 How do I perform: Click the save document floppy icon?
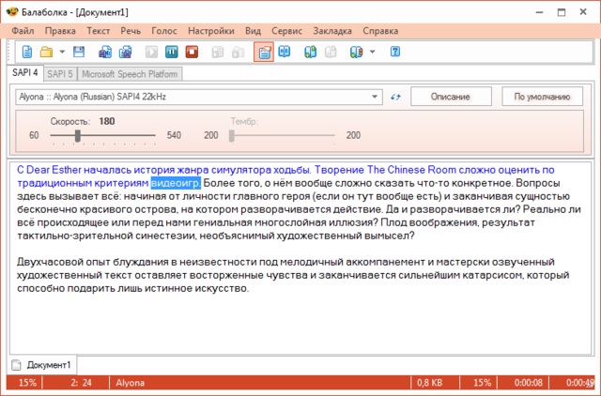pos(77,51)
